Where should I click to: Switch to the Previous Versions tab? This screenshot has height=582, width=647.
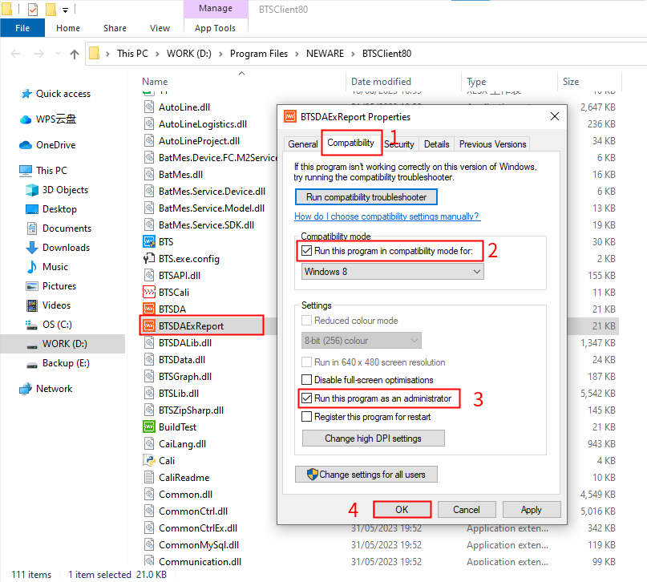[493, 144]
